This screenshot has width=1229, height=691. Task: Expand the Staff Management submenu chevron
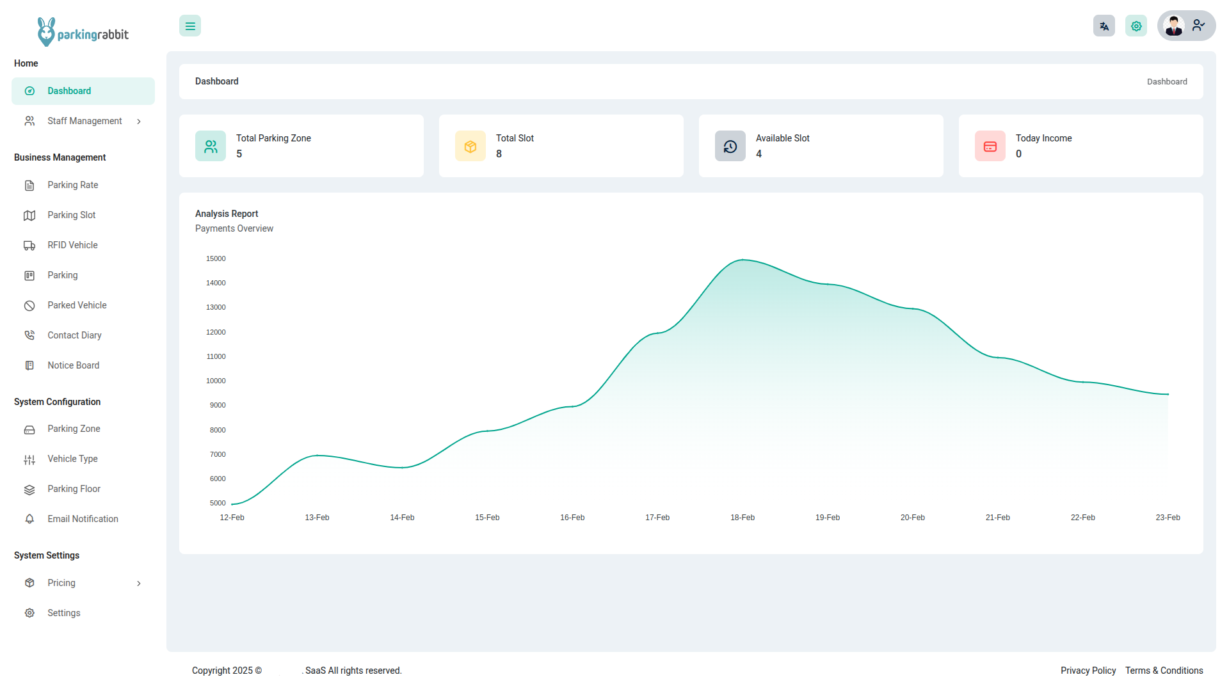tap(139, 122)
